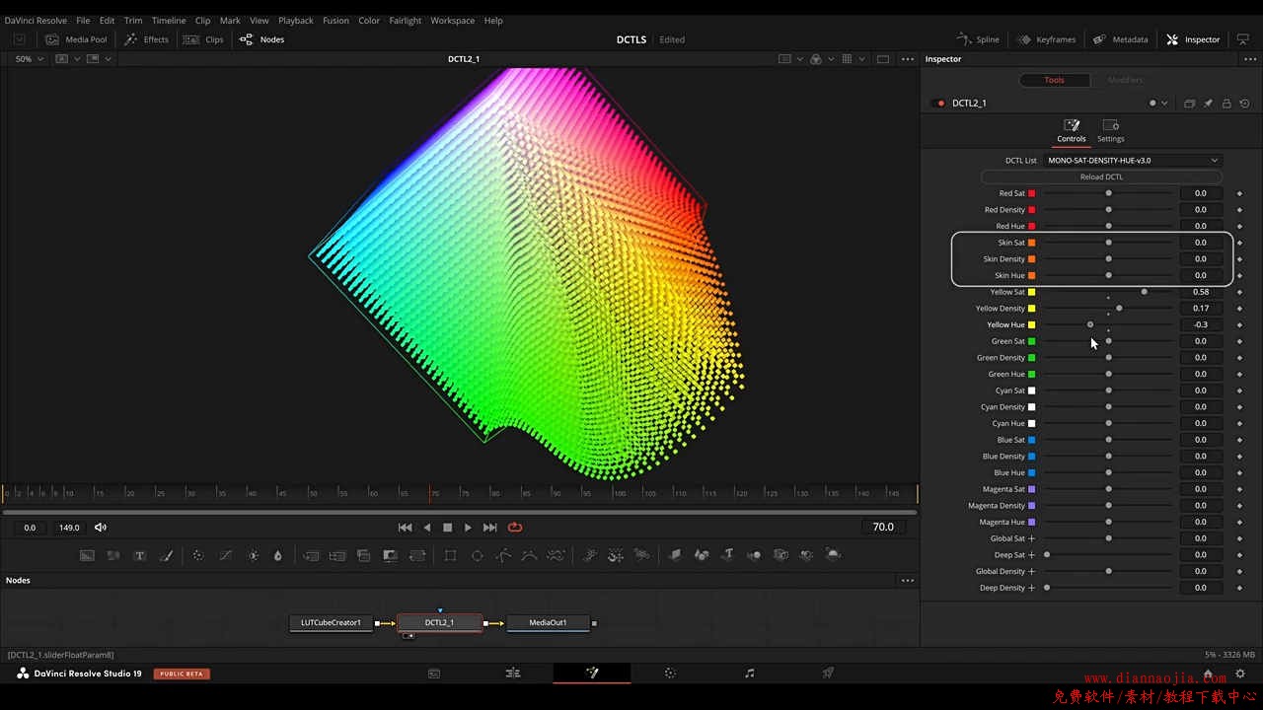Open the Fairlight music note page icon
This screenshot has height=710, width=1263.
749,674
